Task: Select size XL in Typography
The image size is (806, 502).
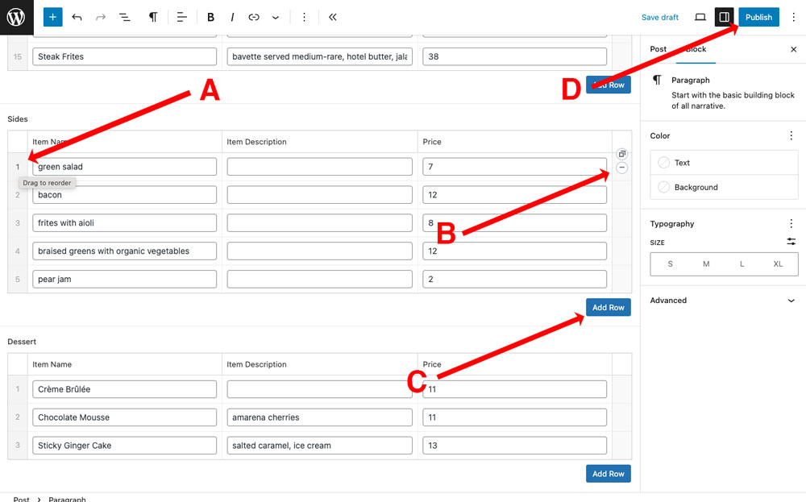Action: coord(778,264)
